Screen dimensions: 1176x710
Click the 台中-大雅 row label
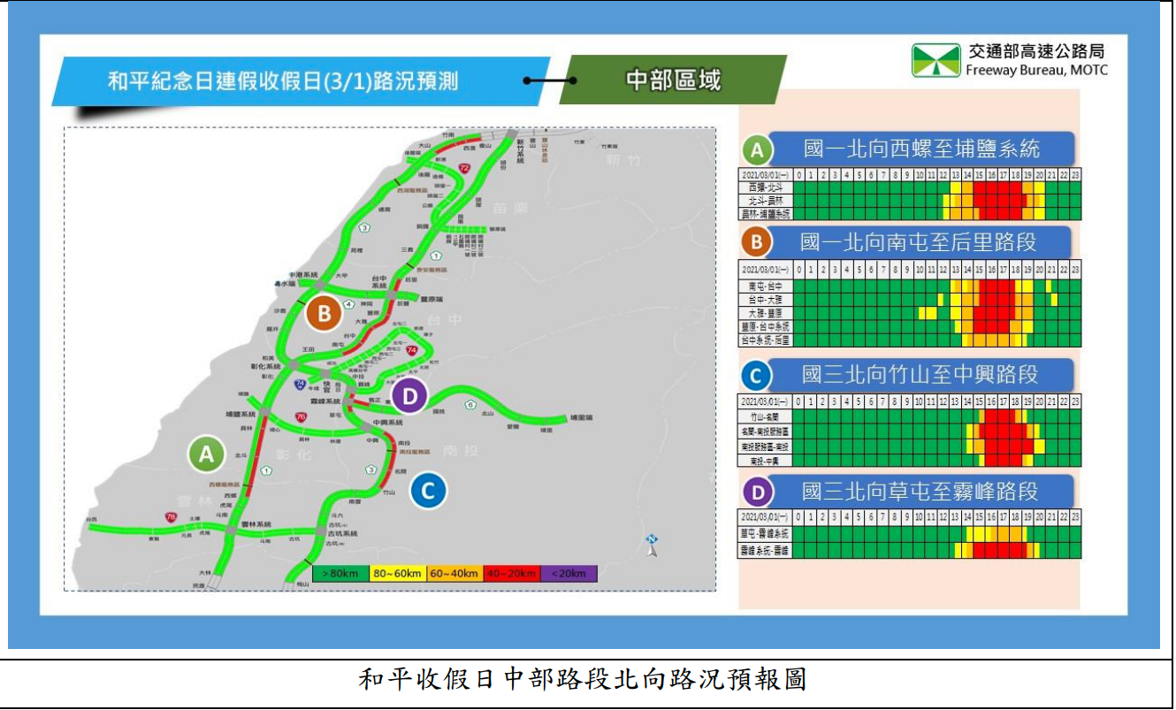click(767, 300)
